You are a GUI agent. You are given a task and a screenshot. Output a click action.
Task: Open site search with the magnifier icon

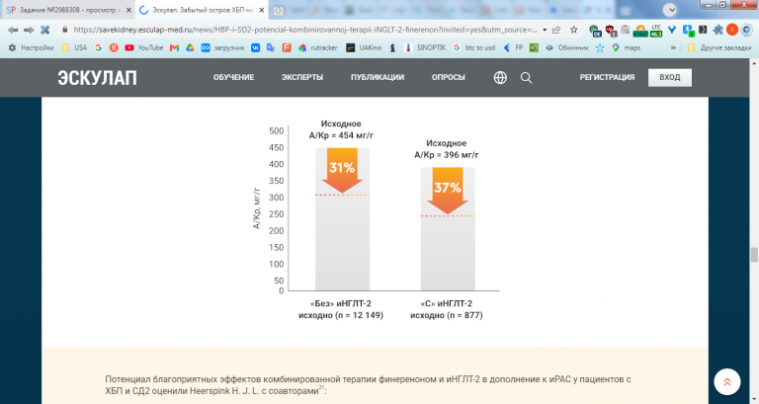pyautogui.click(x=526, y=78)
